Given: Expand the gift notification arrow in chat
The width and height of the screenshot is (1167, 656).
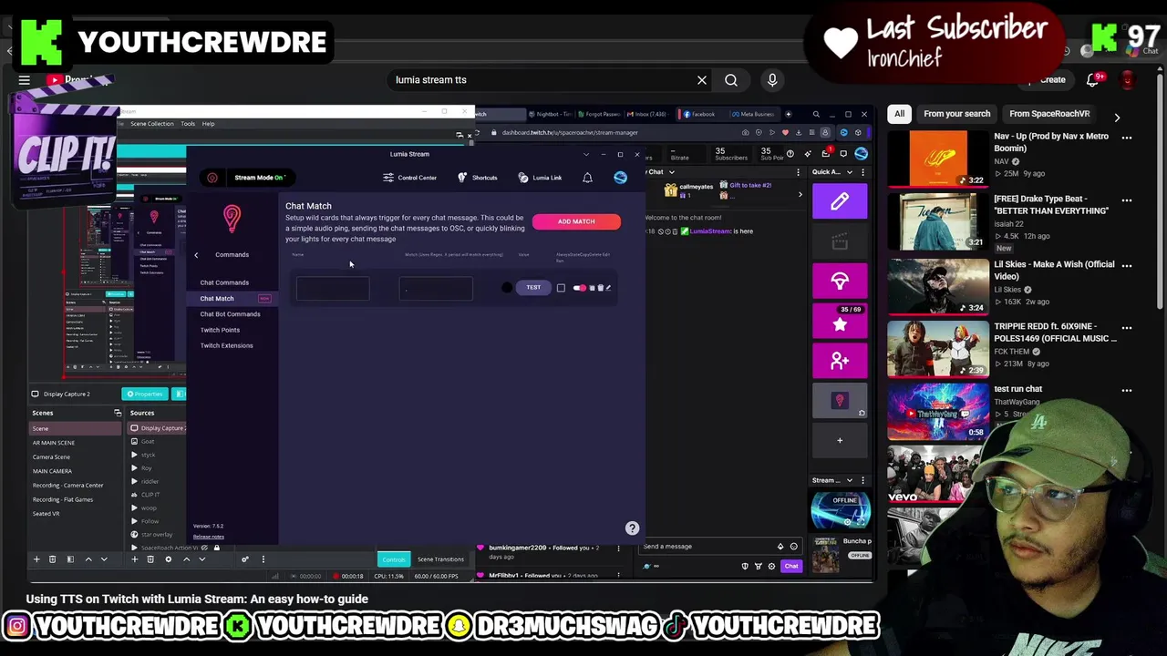Looking at the screenshot, I should tap(800, 194).
